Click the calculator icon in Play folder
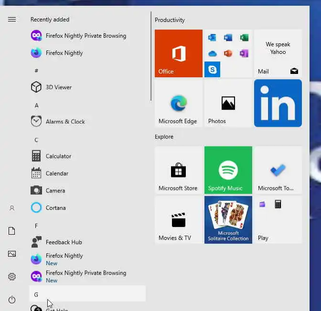321x311 pixels. point(278,204)
